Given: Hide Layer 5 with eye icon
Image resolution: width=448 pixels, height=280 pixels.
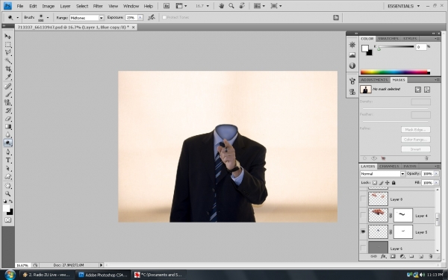Looking at the screenshot, I should click(x=363, y=231).
